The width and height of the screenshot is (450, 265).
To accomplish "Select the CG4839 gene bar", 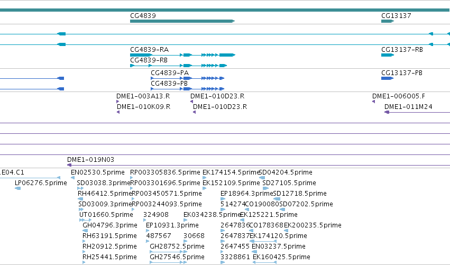I will tap(182, 21).
